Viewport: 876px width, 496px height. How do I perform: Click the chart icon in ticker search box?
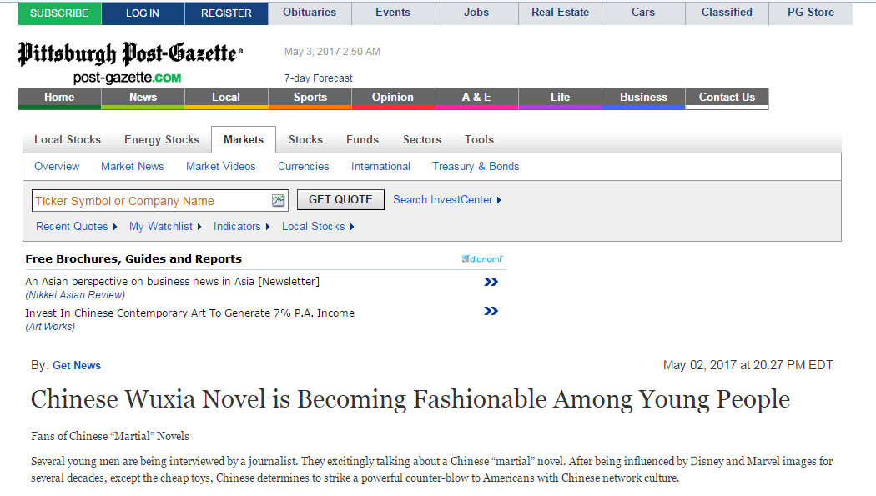click(x=278, y=200)
